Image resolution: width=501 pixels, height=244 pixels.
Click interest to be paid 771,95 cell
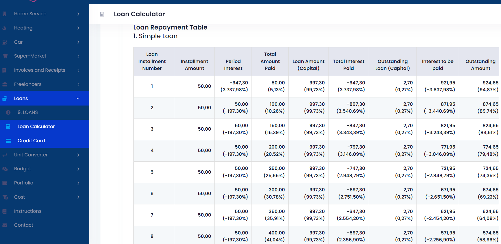click(x=438, y=151)
